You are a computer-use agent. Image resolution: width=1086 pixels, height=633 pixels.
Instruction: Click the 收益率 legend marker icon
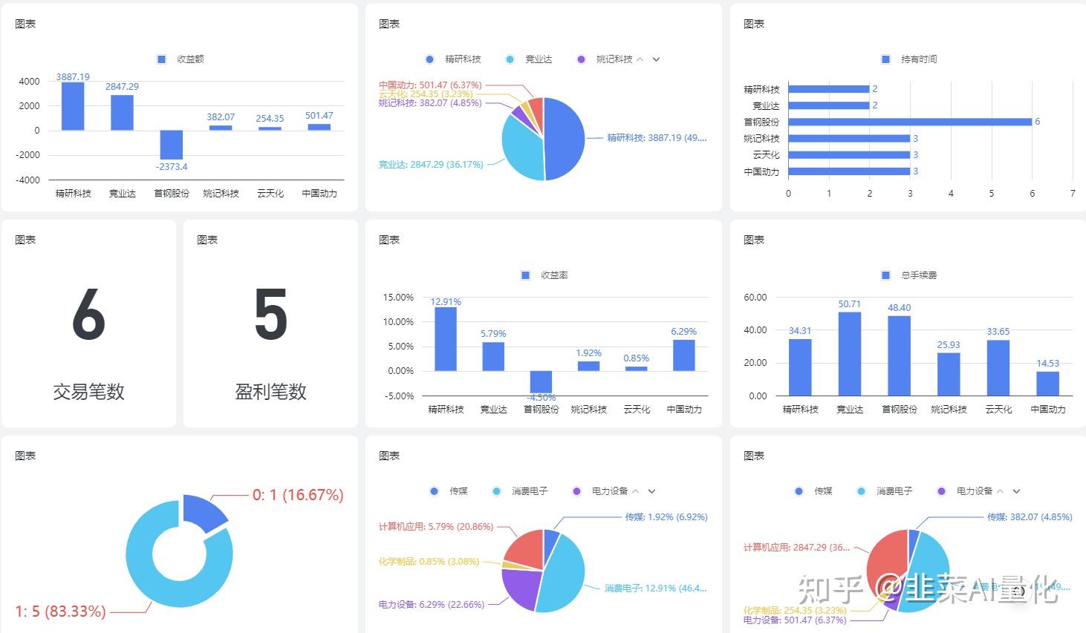pyautogui.click(x=524, y=275)
